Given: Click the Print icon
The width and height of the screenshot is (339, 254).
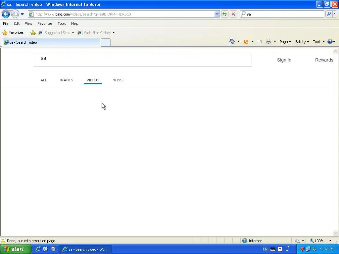Looking at the screenshot, I should click(x=268, y=42).
